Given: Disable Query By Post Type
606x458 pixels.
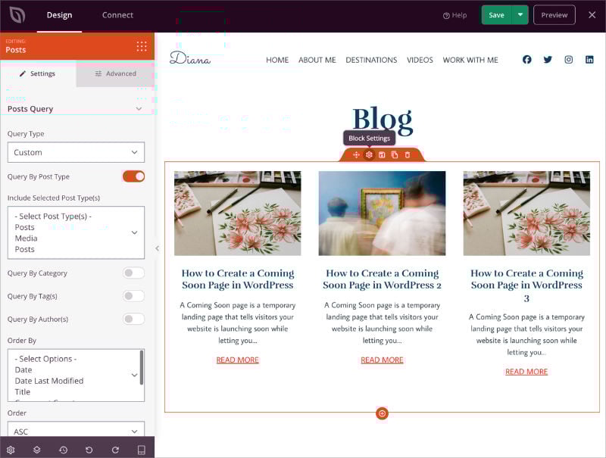Looking at the screenshot, I should (x=133, y=176).
